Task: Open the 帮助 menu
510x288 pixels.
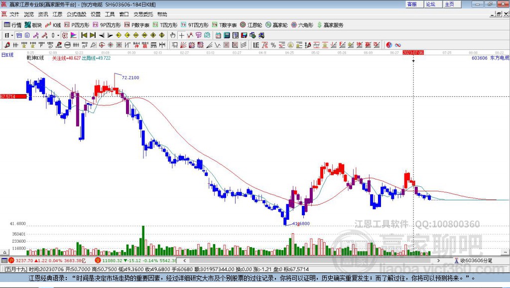Action: pyautogui.click(x=162, y=14)
